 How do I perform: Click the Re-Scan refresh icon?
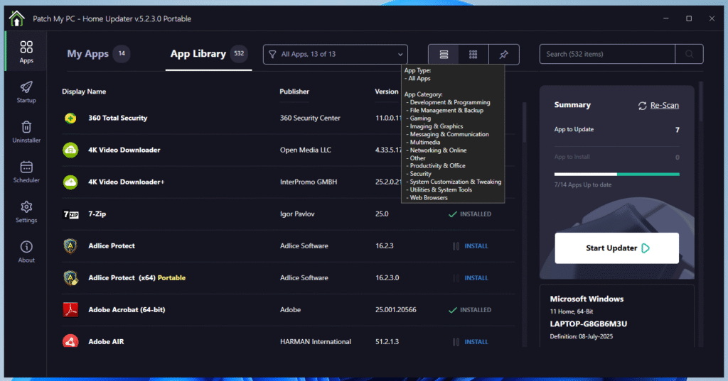[x=642, y=106]
